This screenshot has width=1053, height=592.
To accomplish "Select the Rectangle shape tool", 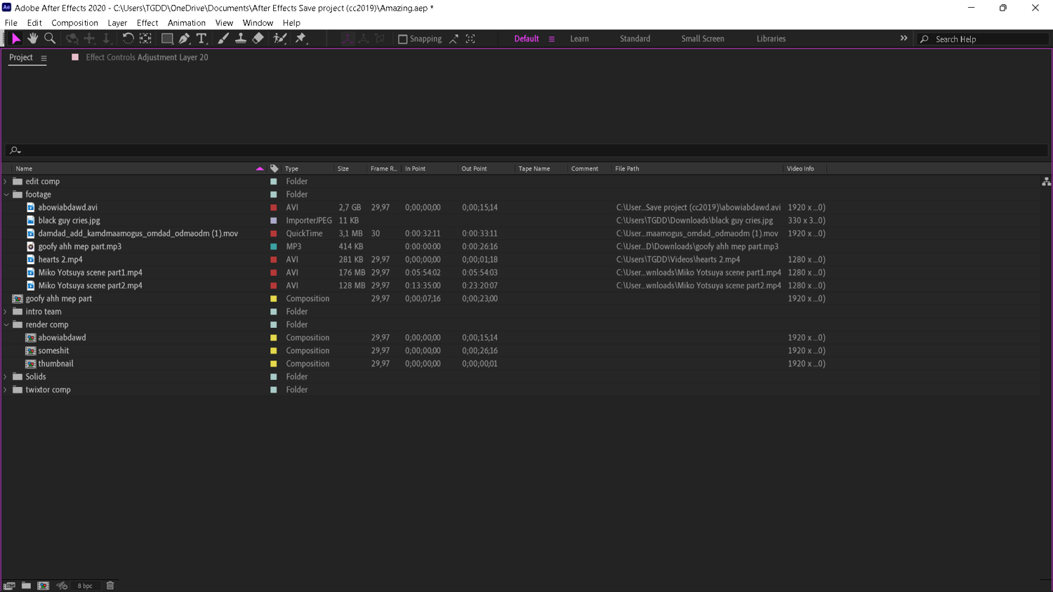I will [x=167, y=39].
